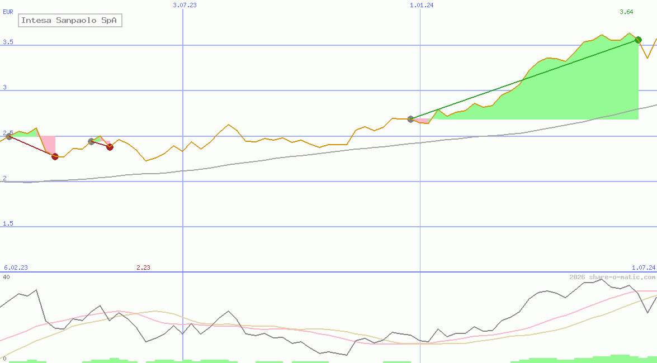Click the 3.5 price axis label
The image size is (657, 363).
[8, 42]
